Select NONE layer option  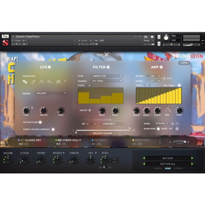[x=168, y=168]
